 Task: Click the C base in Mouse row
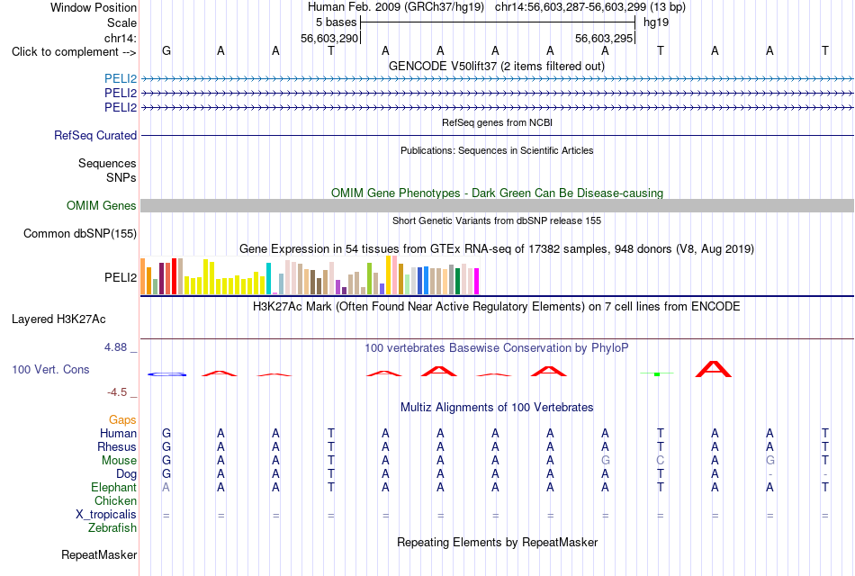(660, 461)
